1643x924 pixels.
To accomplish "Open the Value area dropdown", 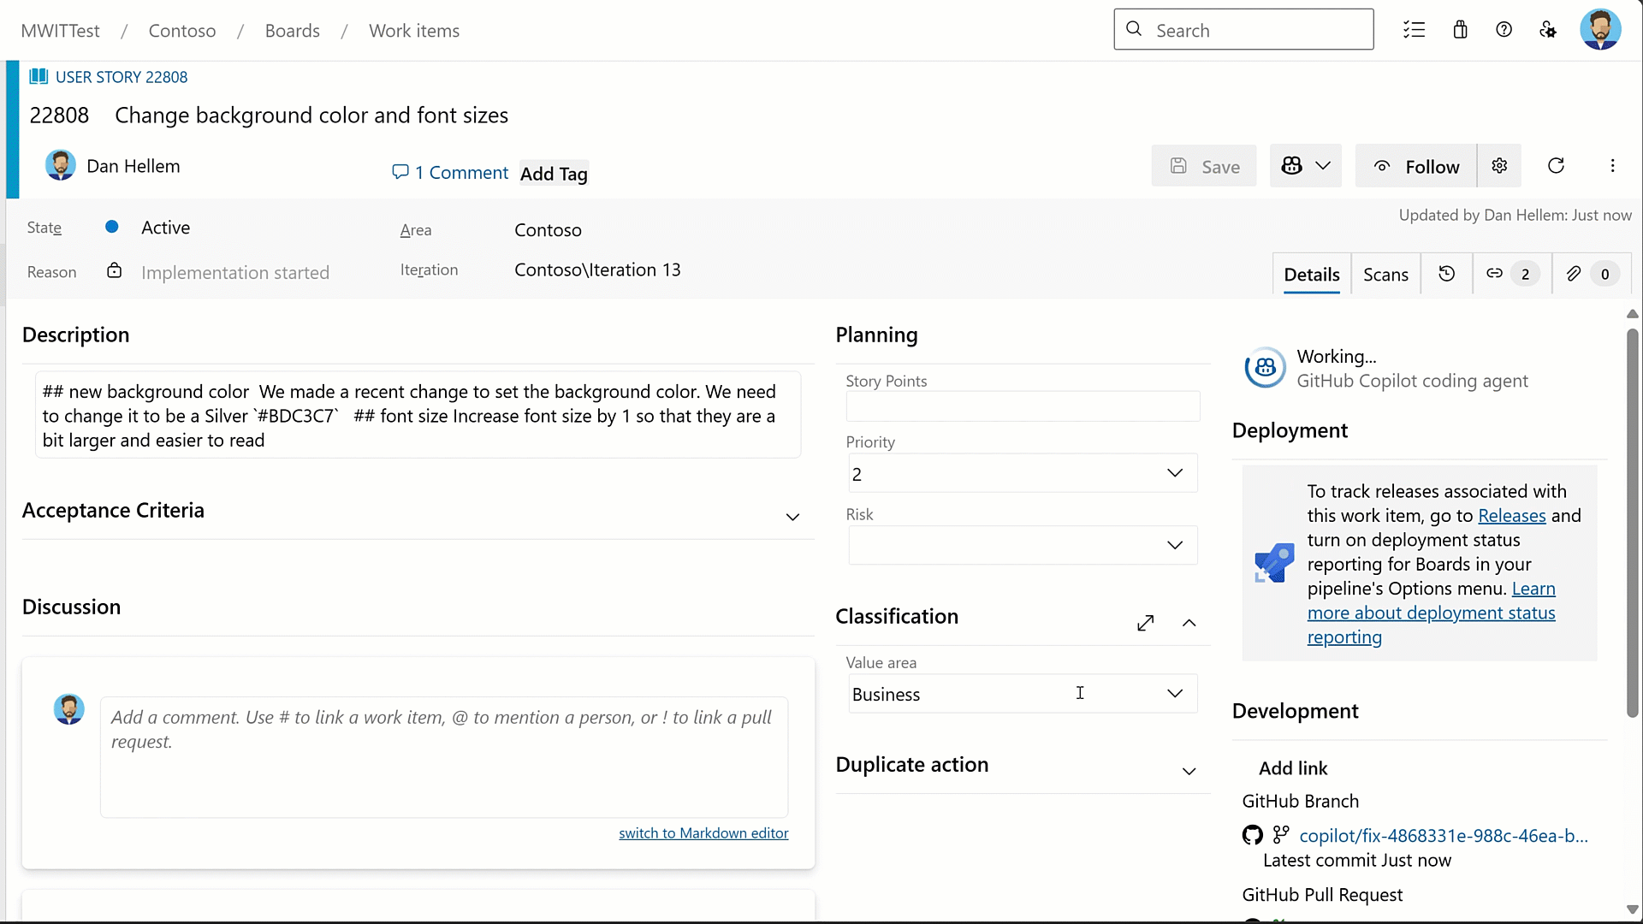I will pyautogui.click(x=1023, y=694).
